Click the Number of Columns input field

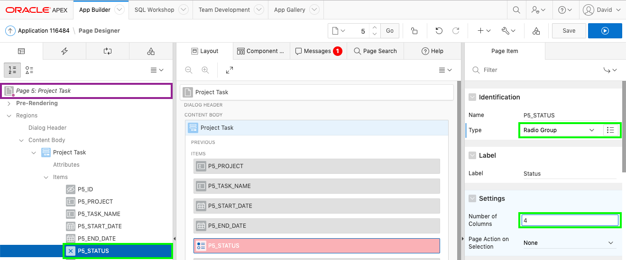pyautogui.click(x=569, y=221)
